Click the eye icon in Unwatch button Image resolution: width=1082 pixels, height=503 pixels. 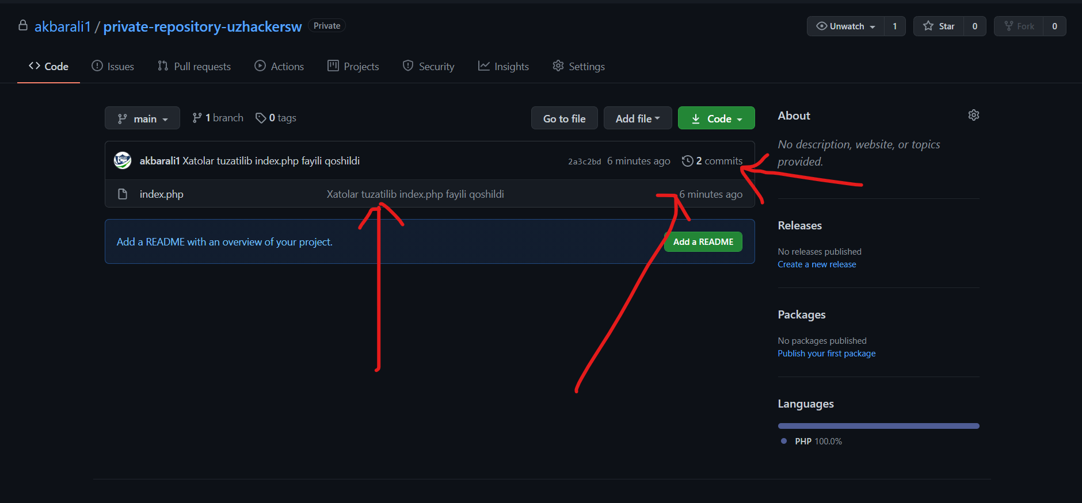tap(822, 26)
